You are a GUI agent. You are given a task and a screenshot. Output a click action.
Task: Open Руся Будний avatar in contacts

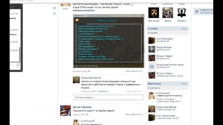click(x=152, y=96)
